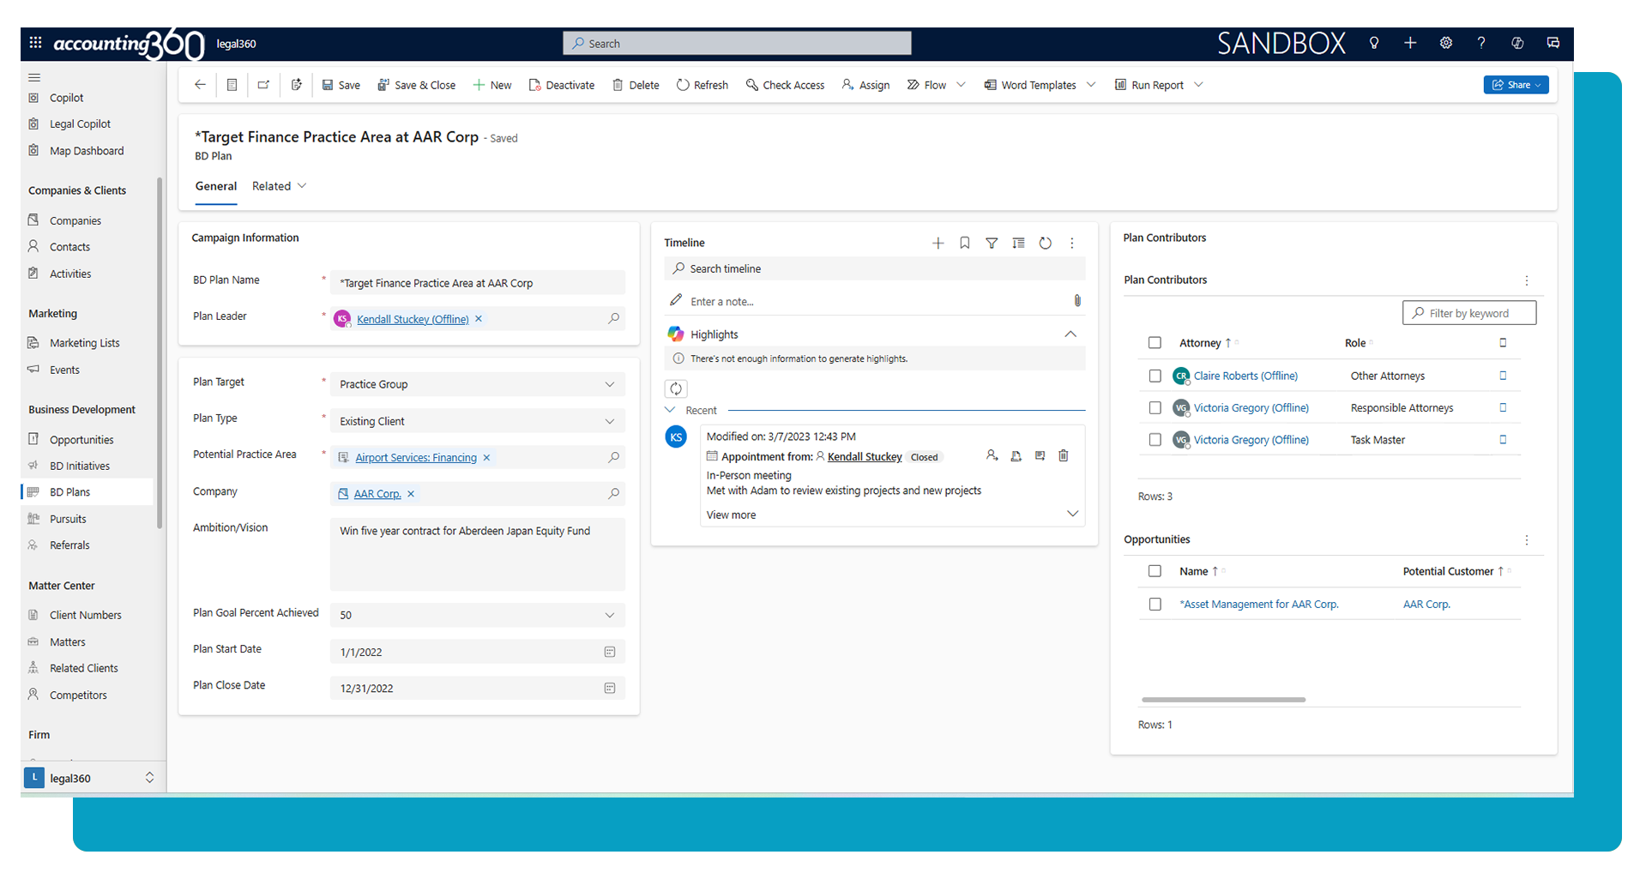Select the Asset Management opportunity checkbox
The width and height of the screenshot is (1634, 885).
point(1155,605)
